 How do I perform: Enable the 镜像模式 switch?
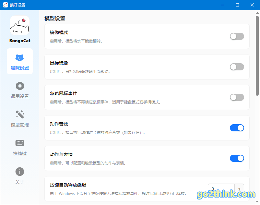(237, 36)
